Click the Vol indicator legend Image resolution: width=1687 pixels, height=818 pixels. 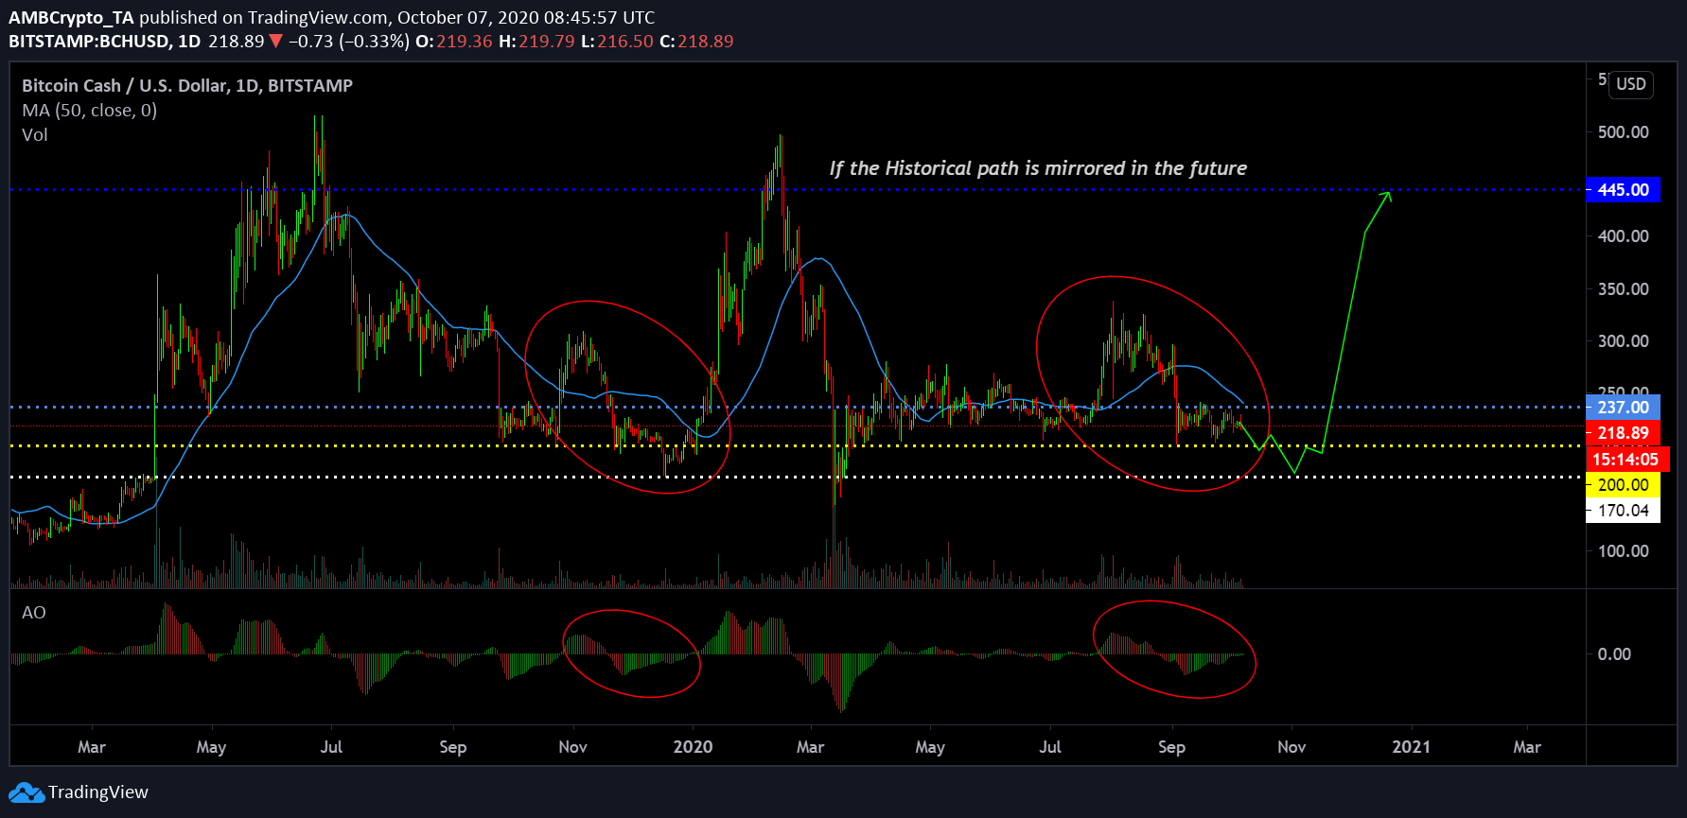35,135
